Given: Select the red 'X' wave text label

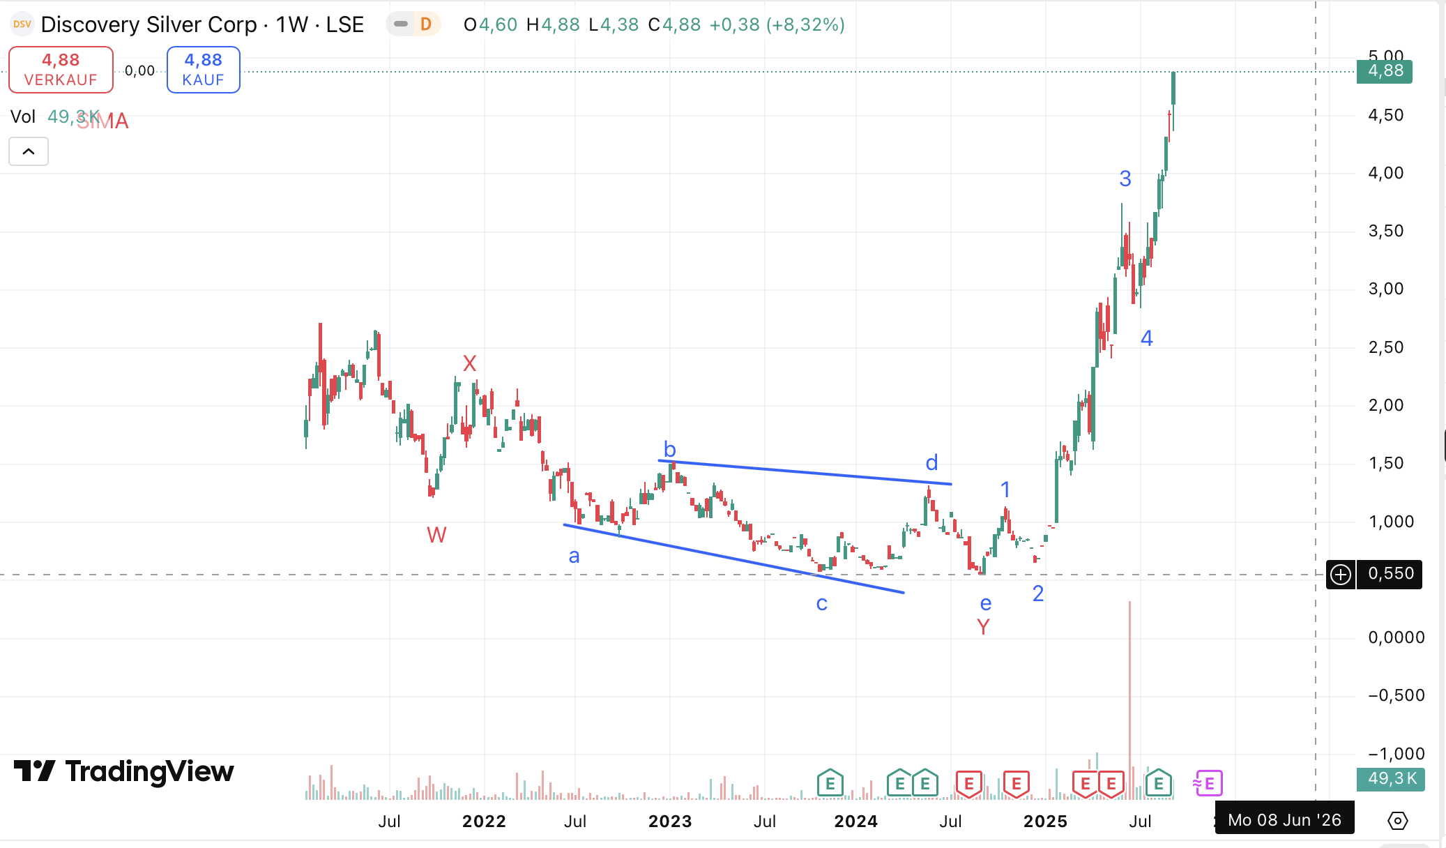Looking at the screenshot, I should (470, 363).
